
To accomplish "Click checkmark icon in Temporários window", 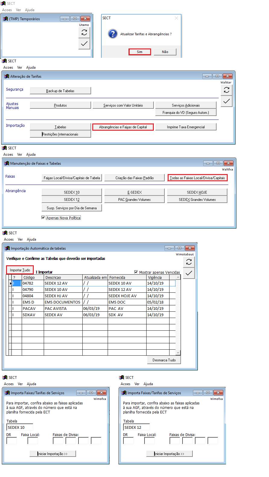I will 84,44.
